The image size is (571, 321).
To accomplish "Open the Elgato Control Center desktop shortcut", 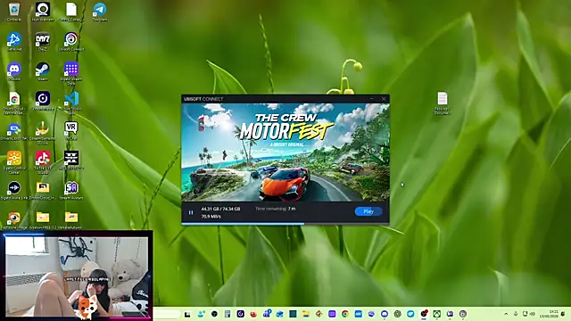I will point(14,162).
